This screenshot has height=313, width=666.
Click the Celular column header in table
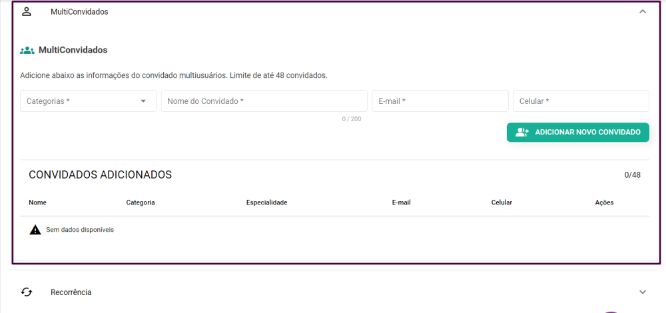[501, 202]
